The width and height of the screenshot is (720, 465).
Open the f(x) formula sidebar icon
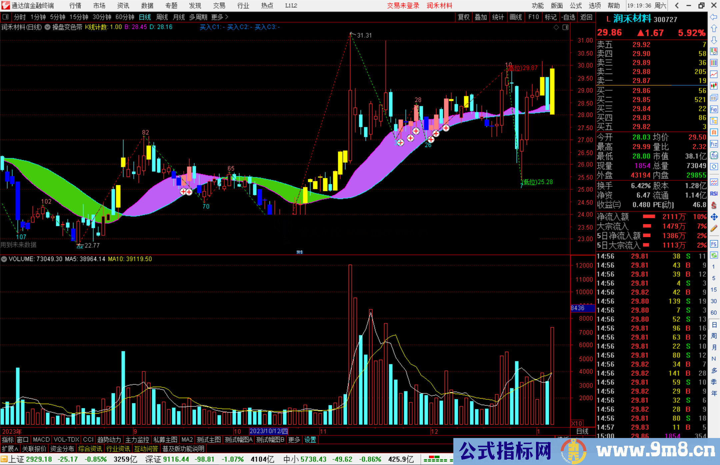[714, 155]
